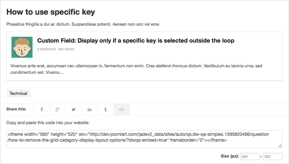Share this question on Facebook
Image resolution: width=289 pixels, height=164 pixels.
(x=42, y=110)
